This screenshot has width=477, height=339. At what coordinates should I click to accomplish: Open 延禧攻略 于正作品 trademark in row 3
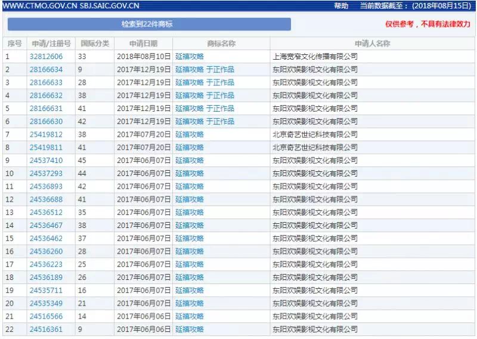tap(205, 82)
